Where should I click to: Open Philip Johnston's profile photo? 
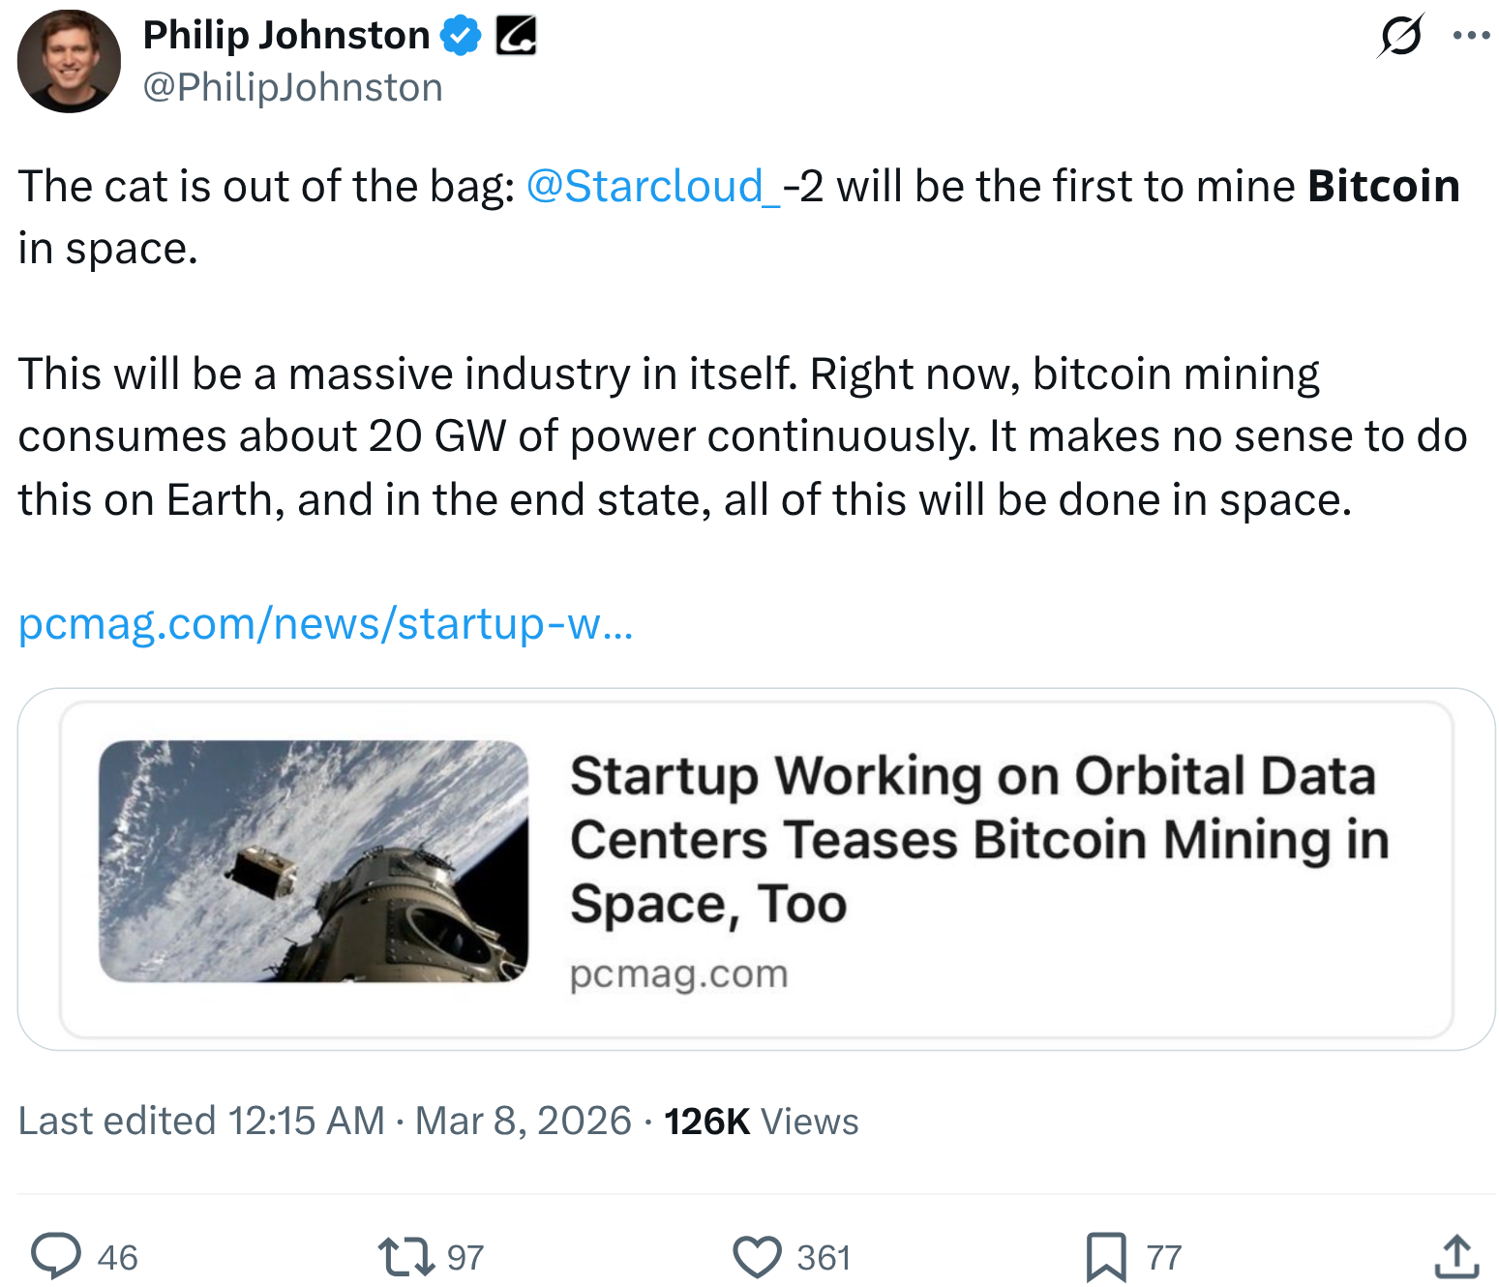tap(69, 61)
